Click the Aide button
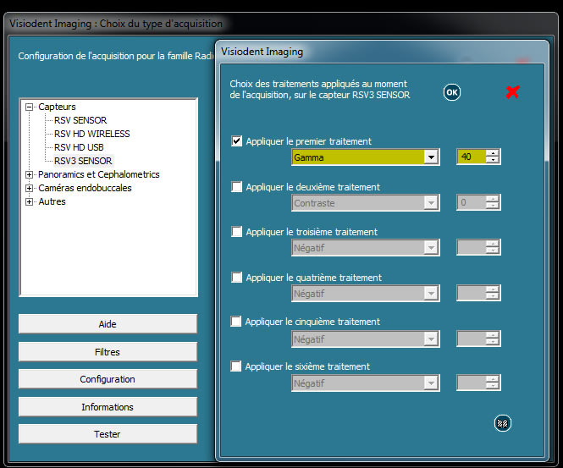Image resolution: width=563 pixels, height=468 pixels. pos(108,324)
